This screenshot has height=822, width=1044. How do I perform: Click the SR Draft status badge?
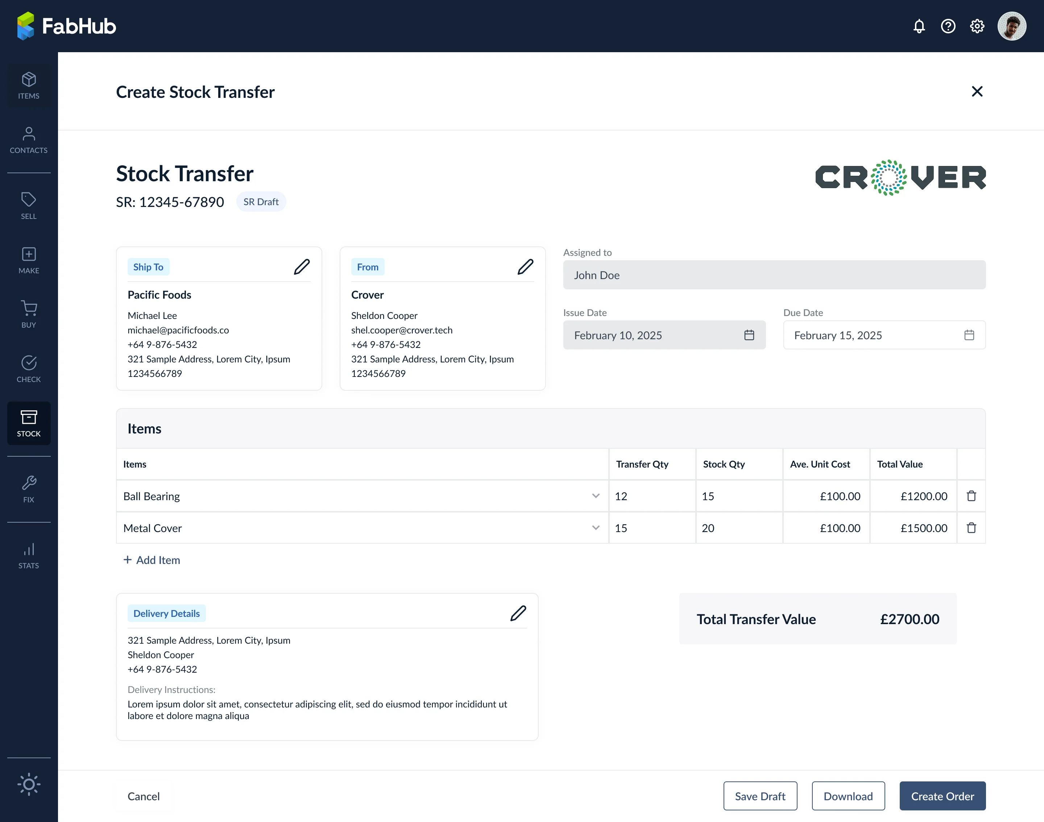[261, 202]
